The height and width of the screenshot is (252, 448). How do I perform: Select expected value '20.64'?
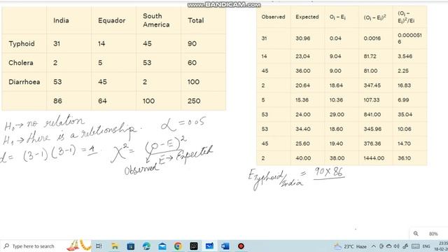coord(303,85)
